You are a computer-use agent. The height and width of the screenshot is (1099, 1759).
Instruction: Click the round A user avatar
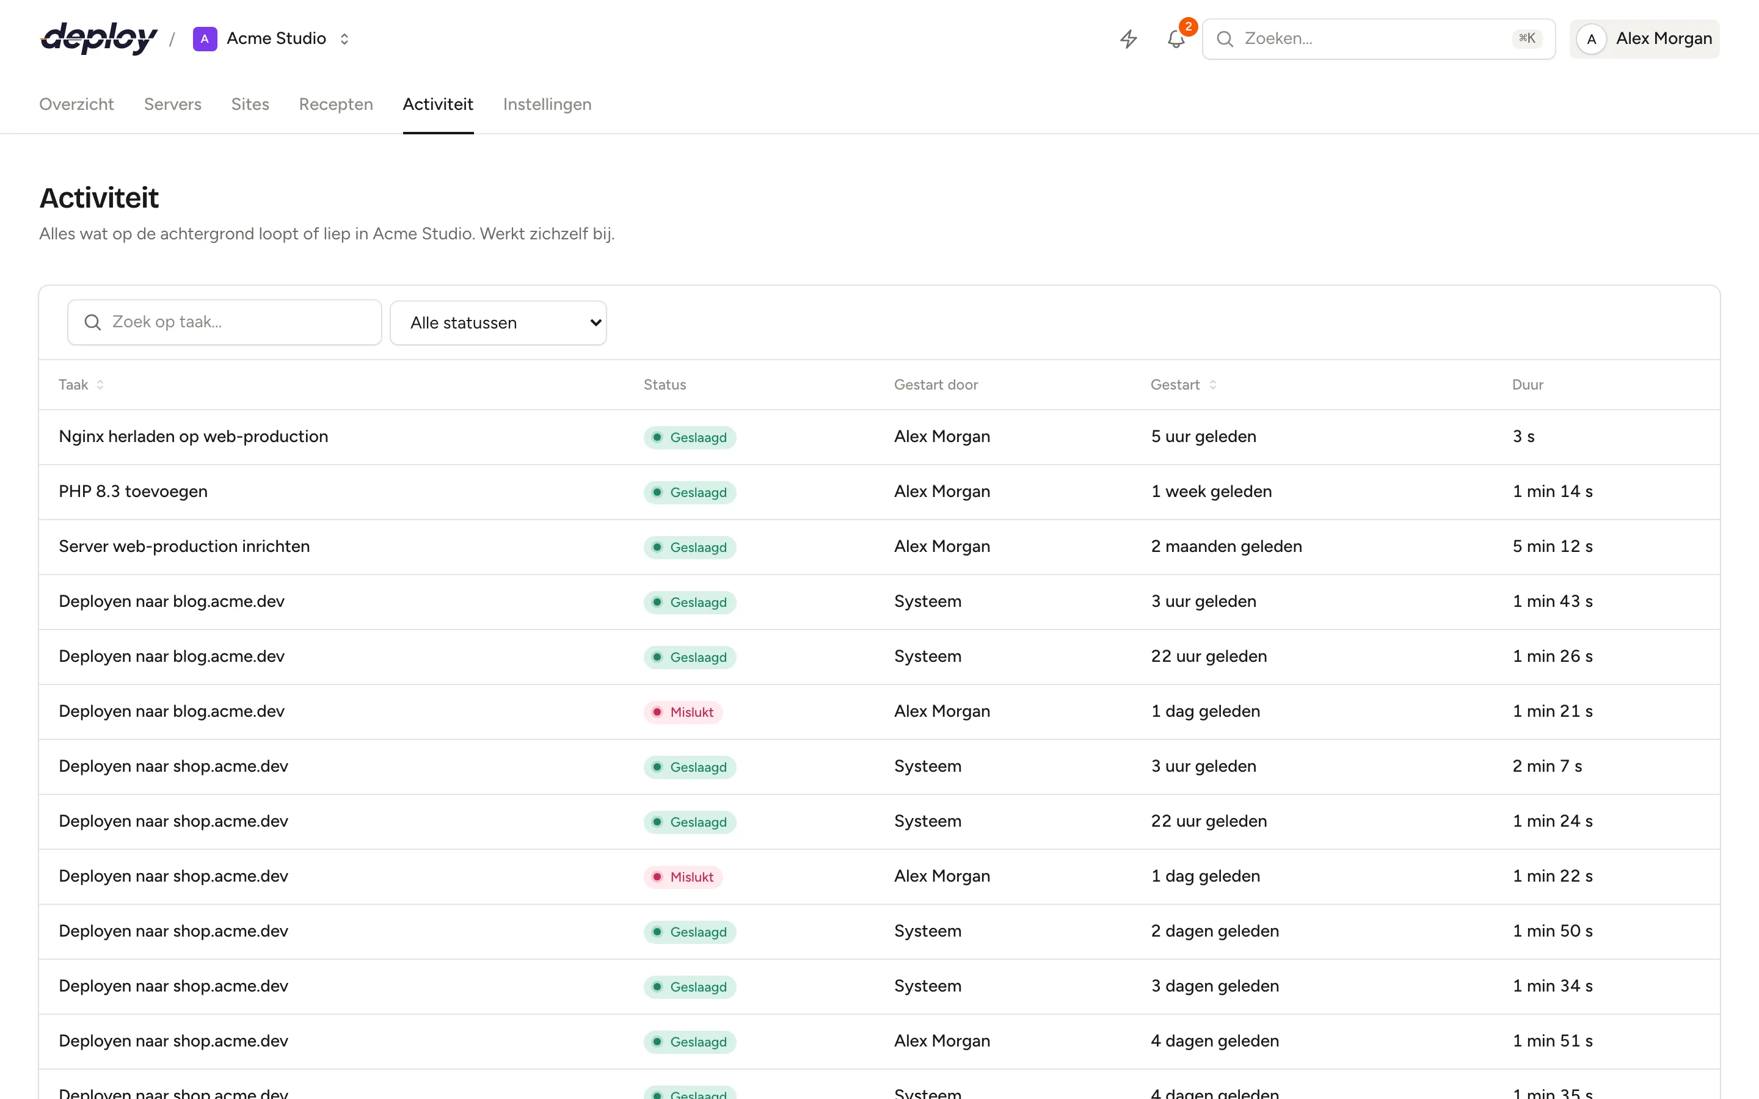coord(1591,39)
